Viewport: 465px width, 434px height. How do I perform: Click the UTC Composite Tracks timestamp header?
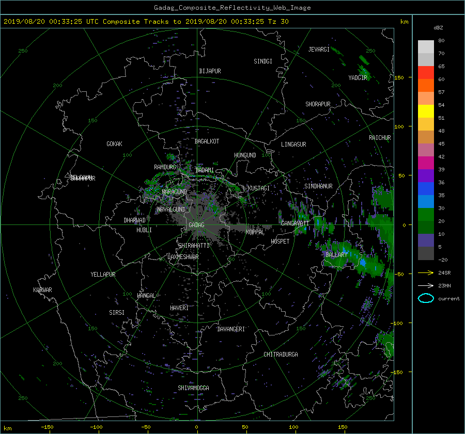(146, 22)
